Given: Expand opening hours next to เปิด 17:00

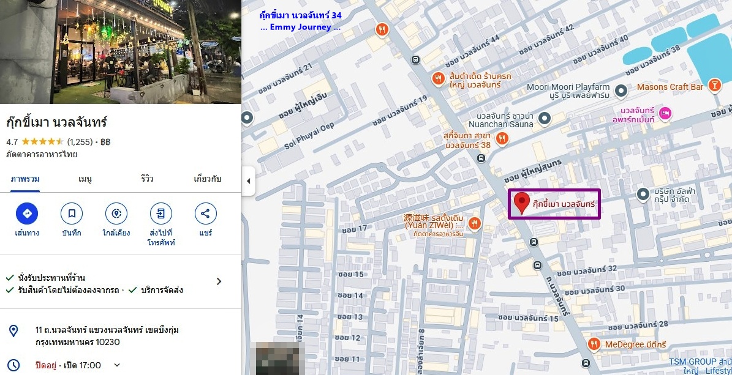Looking at the screenshot, I should tap(117, 365).
